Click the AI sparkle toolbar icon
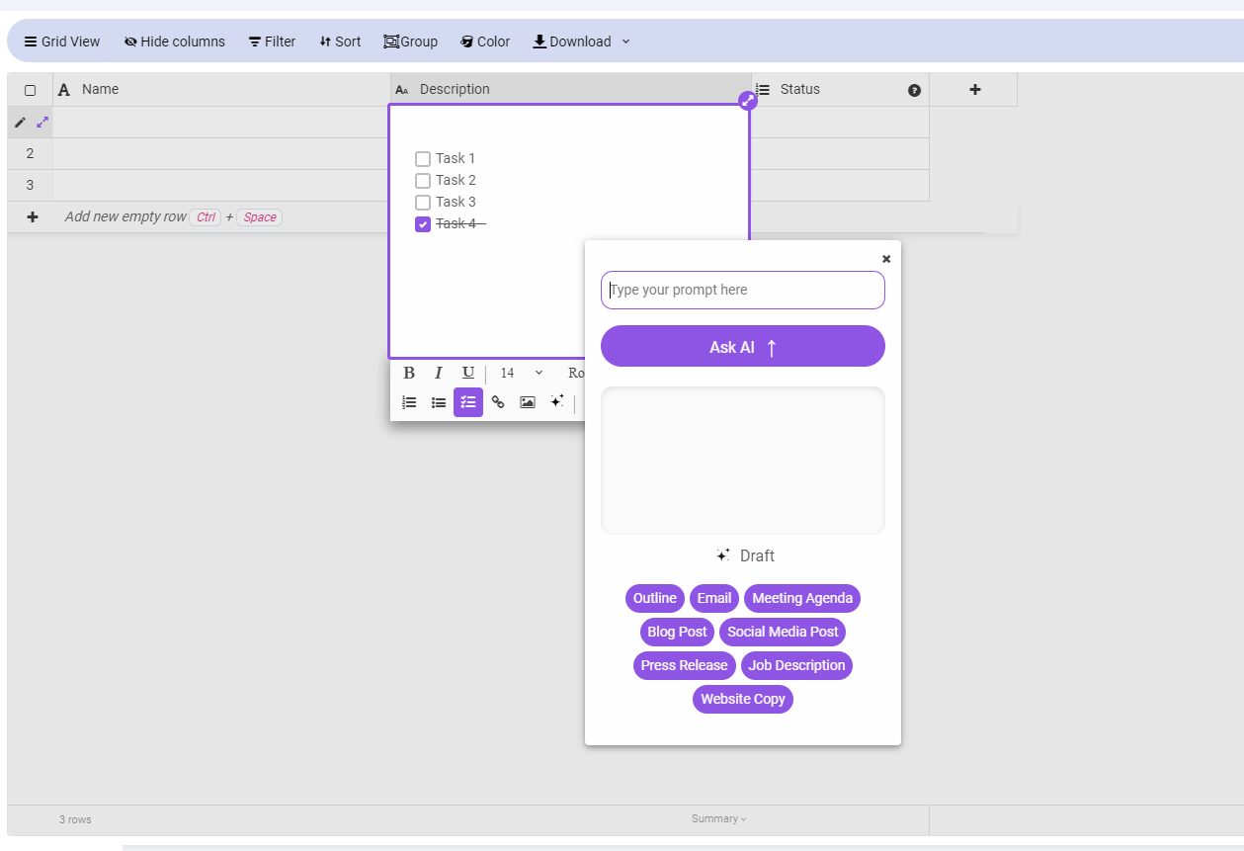Viewport: 1244px width, 851px height. [x=557, y=401]
